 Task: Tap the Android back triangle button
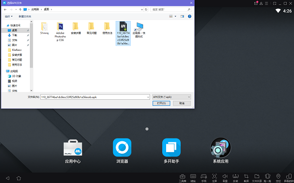coord(7,178)
